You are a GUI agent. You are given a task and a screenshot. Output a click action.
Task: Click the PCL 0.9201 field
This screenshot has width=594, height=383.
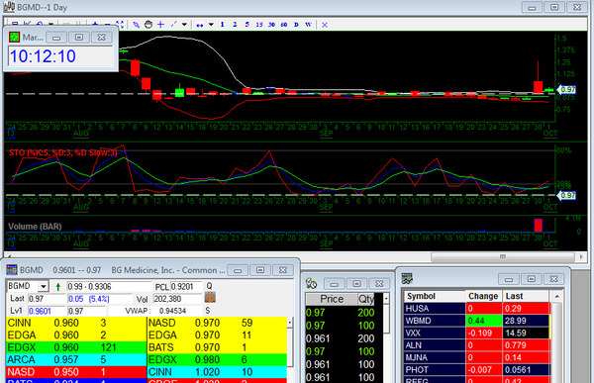click(187, 286)
